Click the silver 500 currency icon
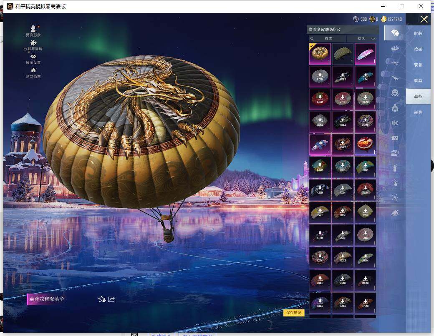This screenshot has width=434, height=336. (356, 19)
